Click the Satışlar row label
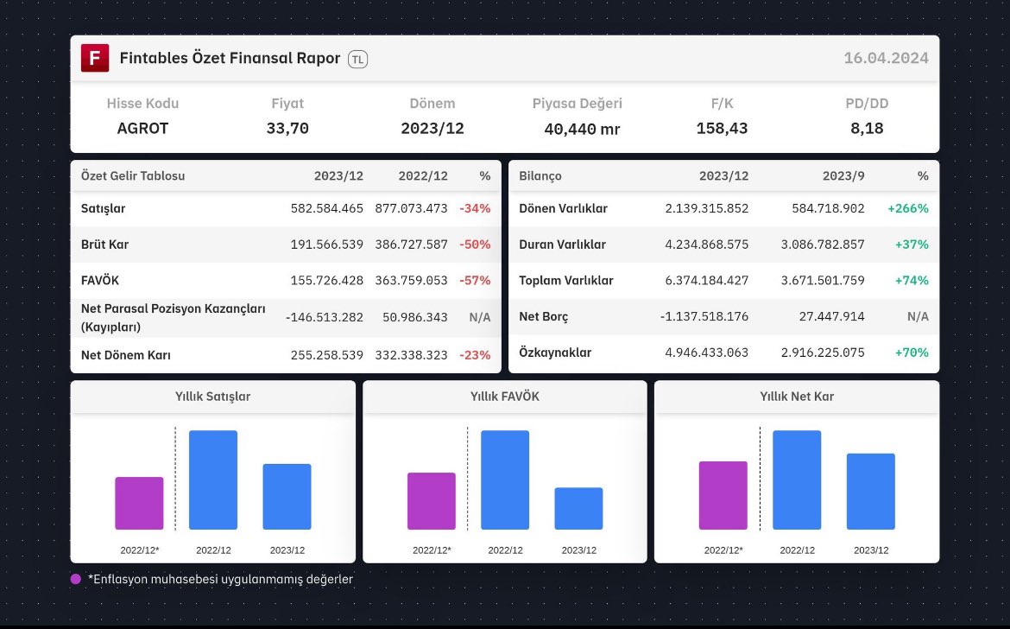This screenshot has width=1010, height=629. (x=103, y=208)
